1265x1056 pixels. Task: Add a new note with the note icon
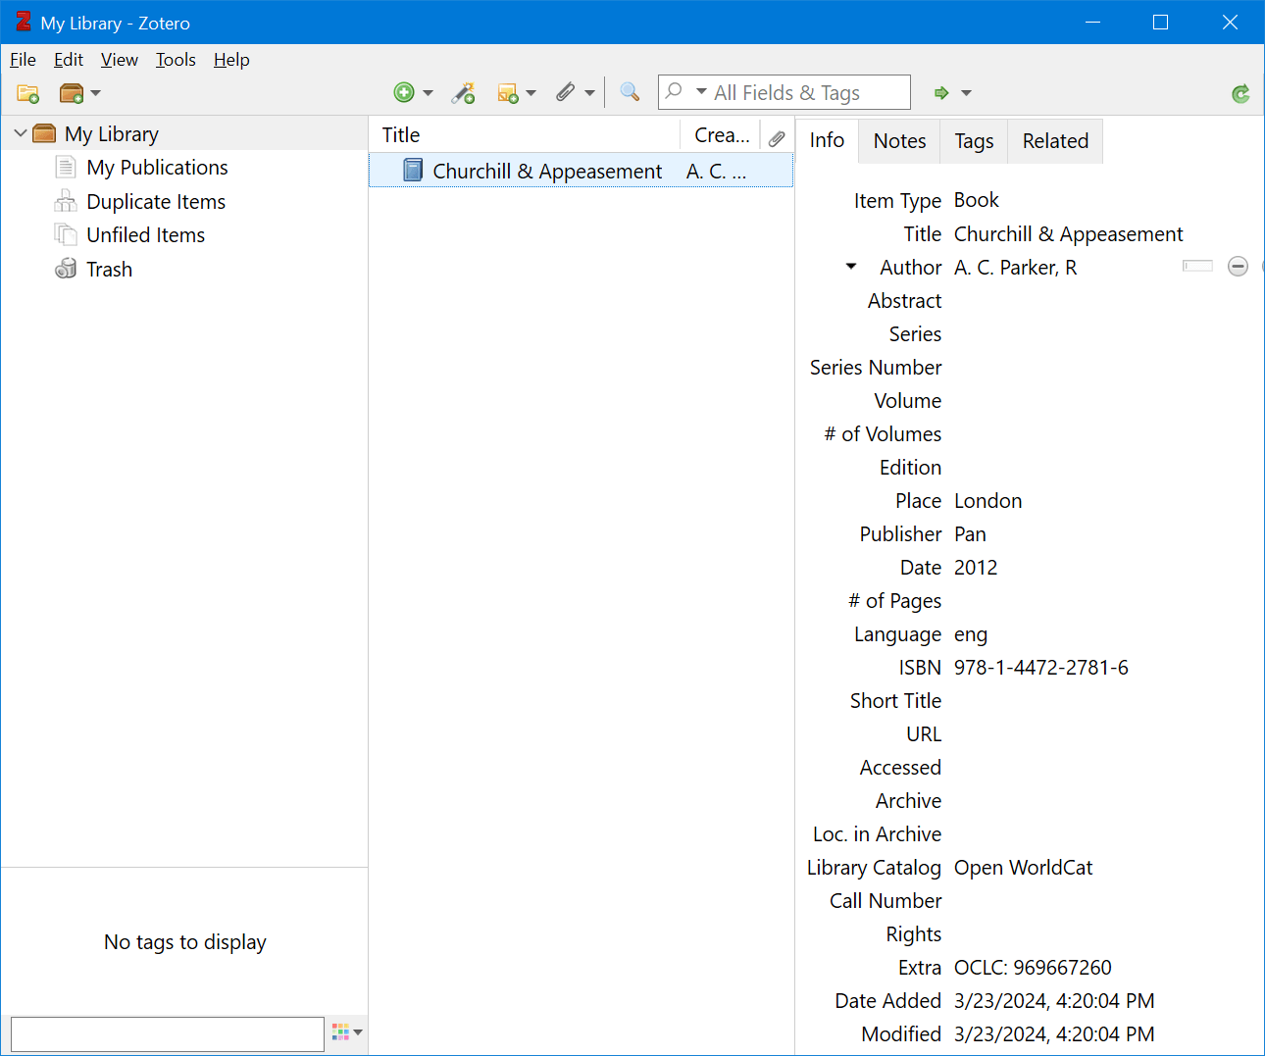tap(510, 92)
